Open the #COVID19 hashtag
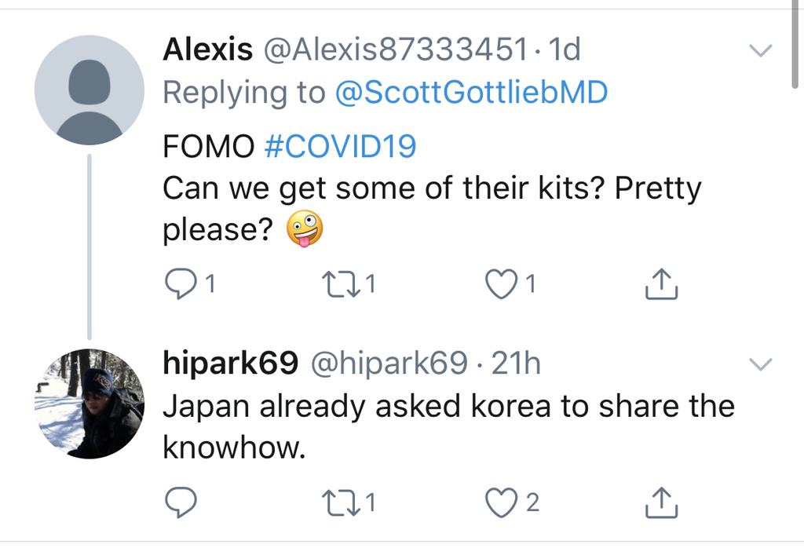Viewport: 804px width, 559px height. point(340,147)
